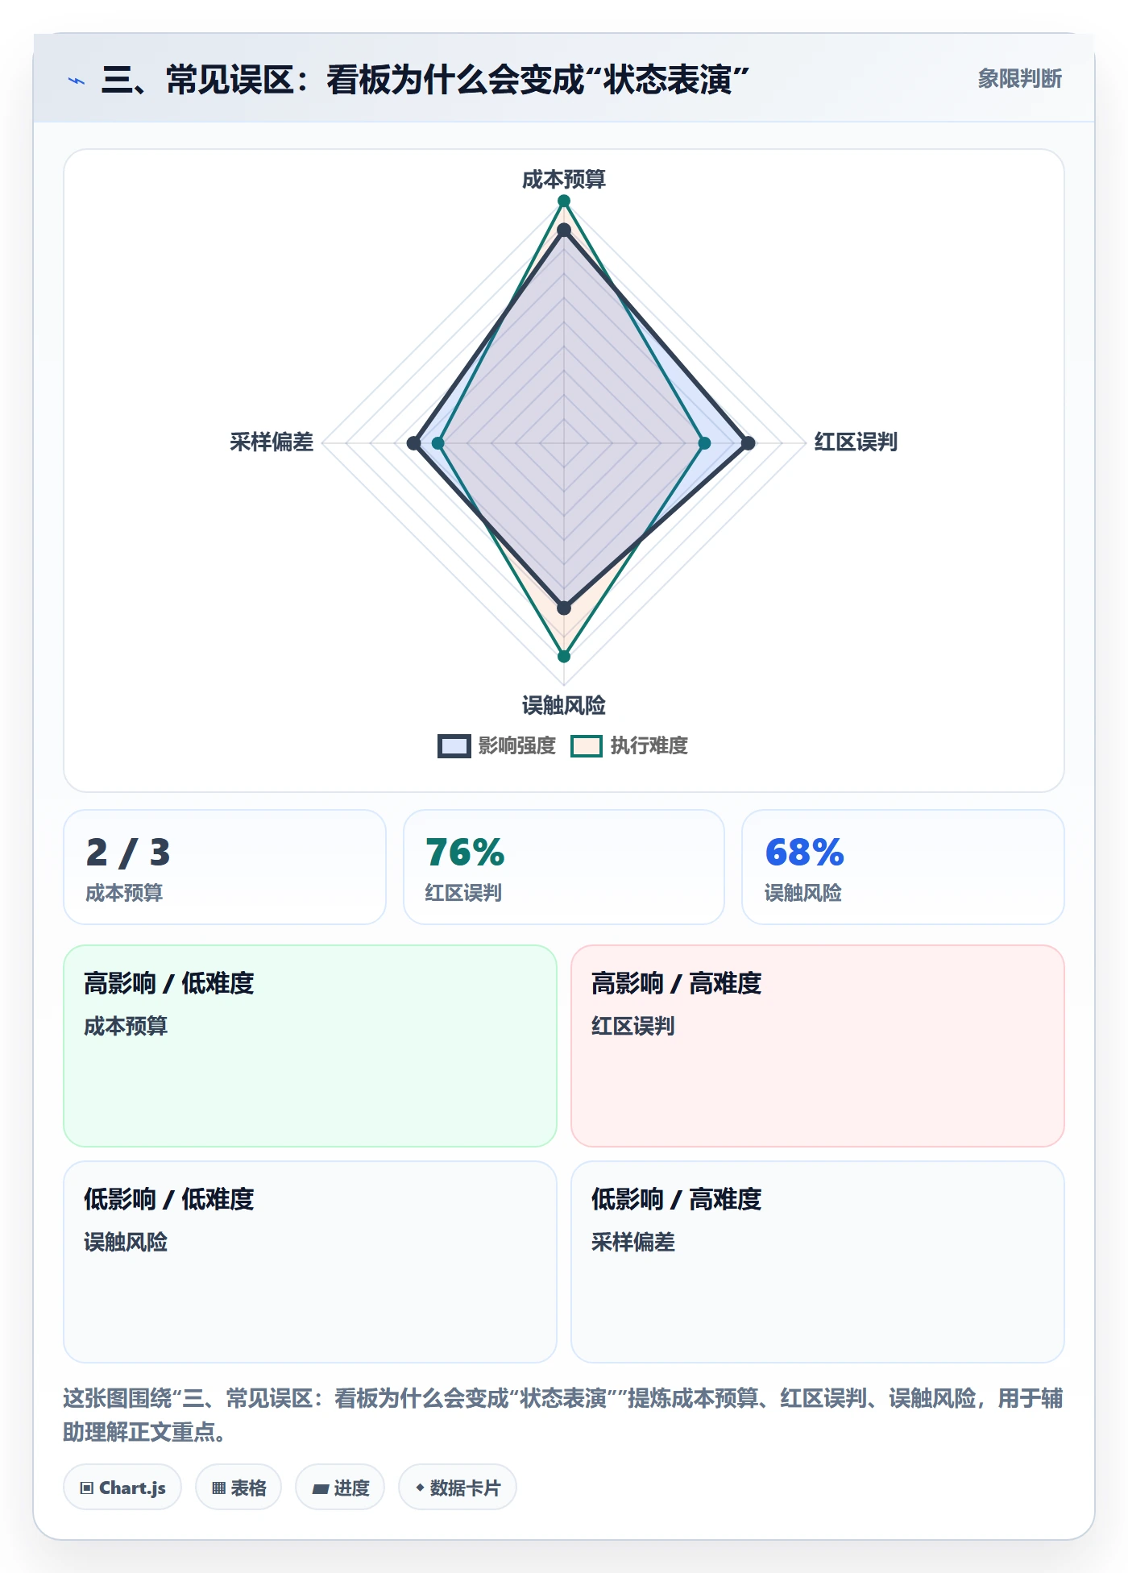Click the 表格 tag chip
The height and width of the screenshot is (1573, 1128).
(x=238, y=1488)
